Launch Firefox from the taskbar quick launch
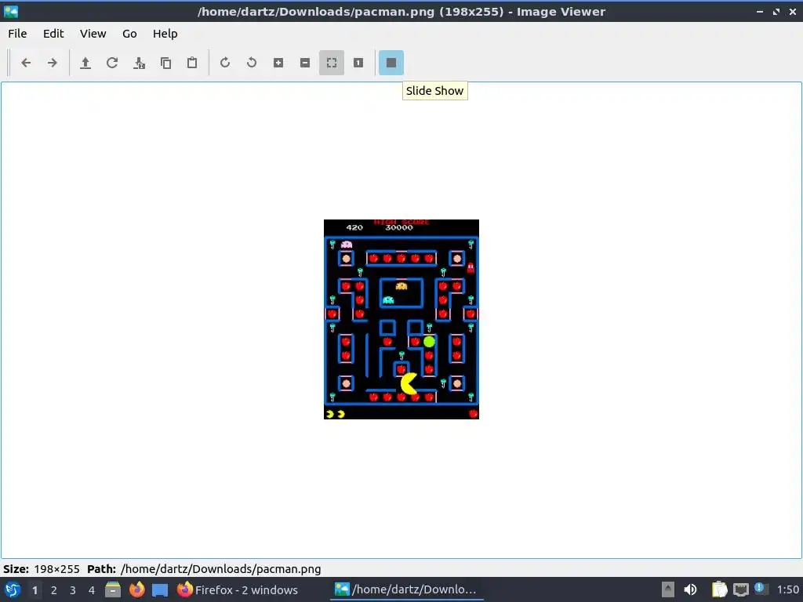The height and width of the screenshot is (602, 803). click(x=136, y=589)
